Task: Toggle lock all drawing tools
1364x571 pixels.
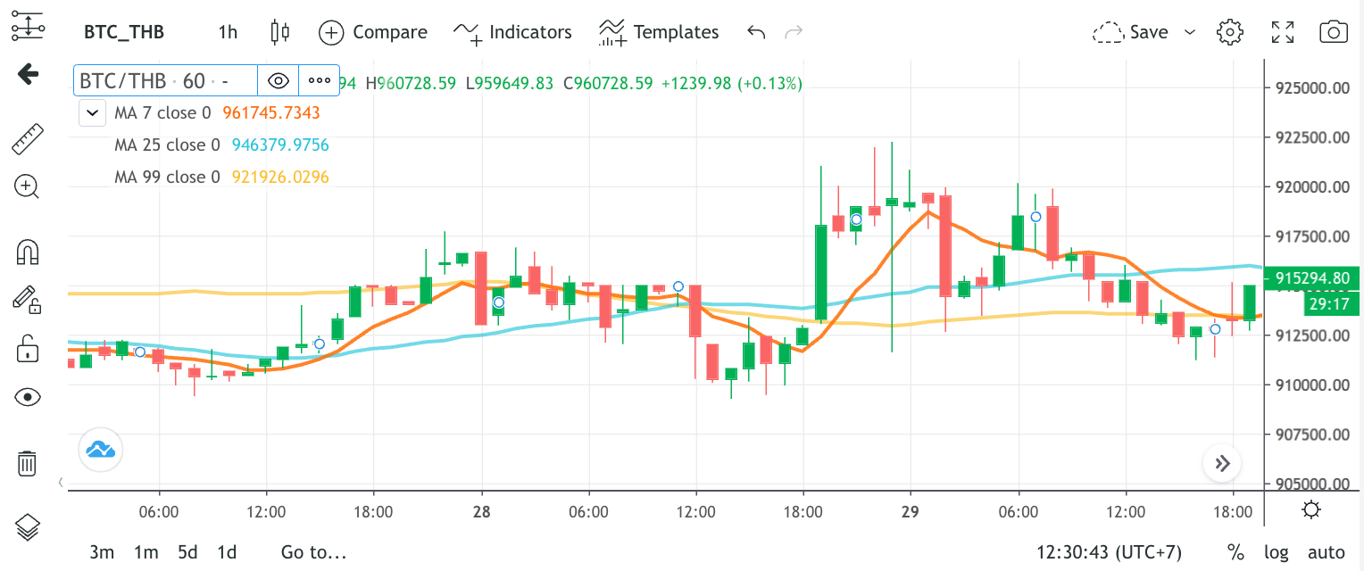Action: 28,347
